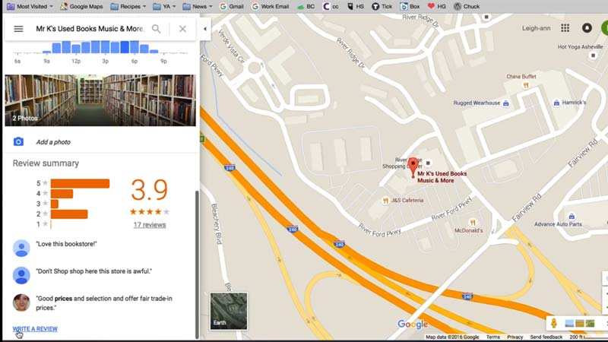608x342 pixels.
Task: Open the Tick bookmark
Action: [x=382, y=6]
